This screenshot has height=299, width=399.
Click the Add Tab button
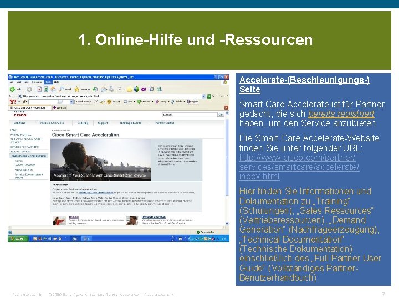(59, 107)
